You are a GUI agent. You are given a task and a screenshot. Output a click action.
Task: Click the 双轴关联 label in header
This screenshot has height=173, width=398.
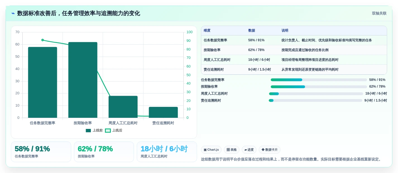(x=379, y=13)
